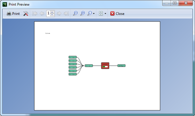This screenshot has width=195, height=116.
Task: Maximize the Print Preview window
Action: tap(175, 3)
